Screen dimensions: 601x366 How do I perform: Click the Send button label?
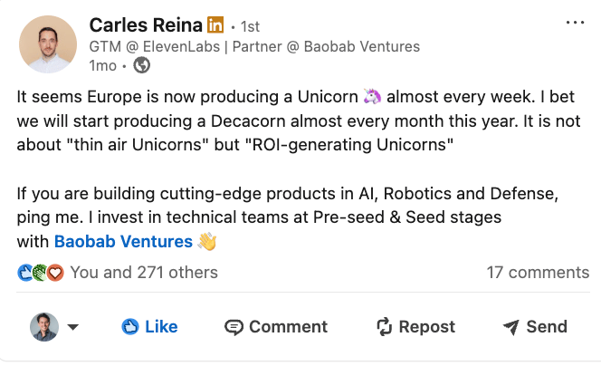pos(547,327)
